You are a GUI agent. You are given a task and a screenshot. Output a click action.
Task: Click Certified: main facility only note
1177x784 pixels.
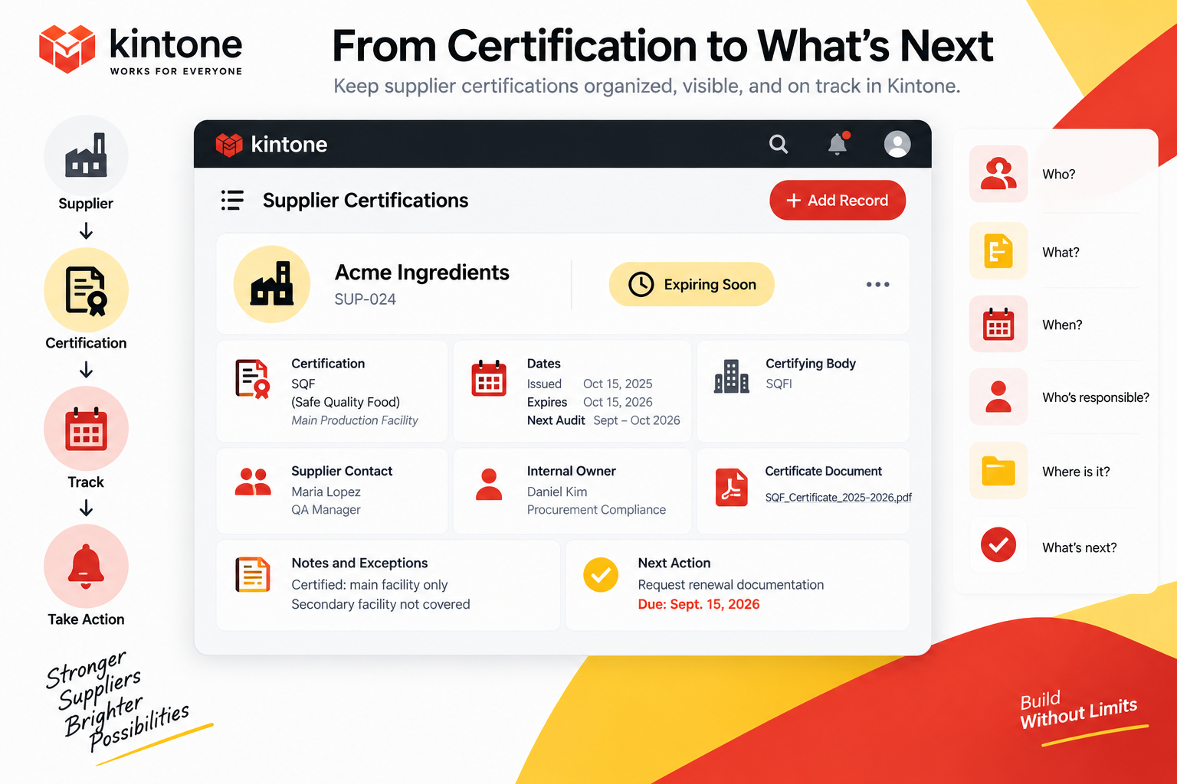pos(369,585)
